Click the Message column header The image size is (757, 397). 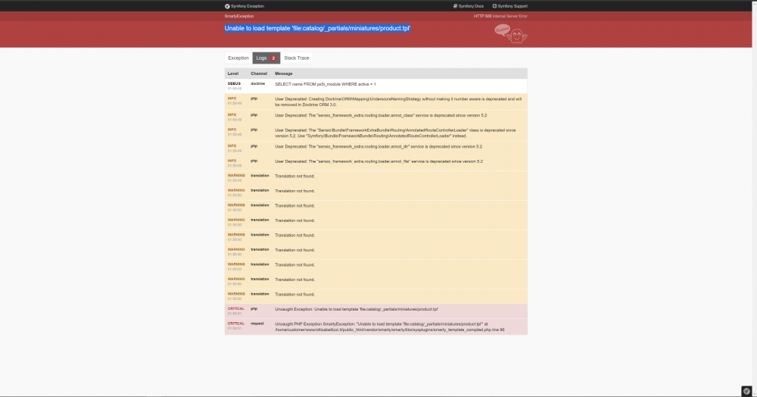pos(284,73)
